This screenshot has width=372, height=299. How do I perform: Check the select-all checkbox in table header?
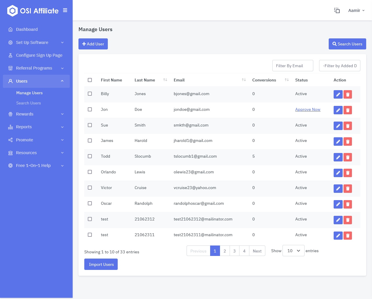(x=90, y=80)
